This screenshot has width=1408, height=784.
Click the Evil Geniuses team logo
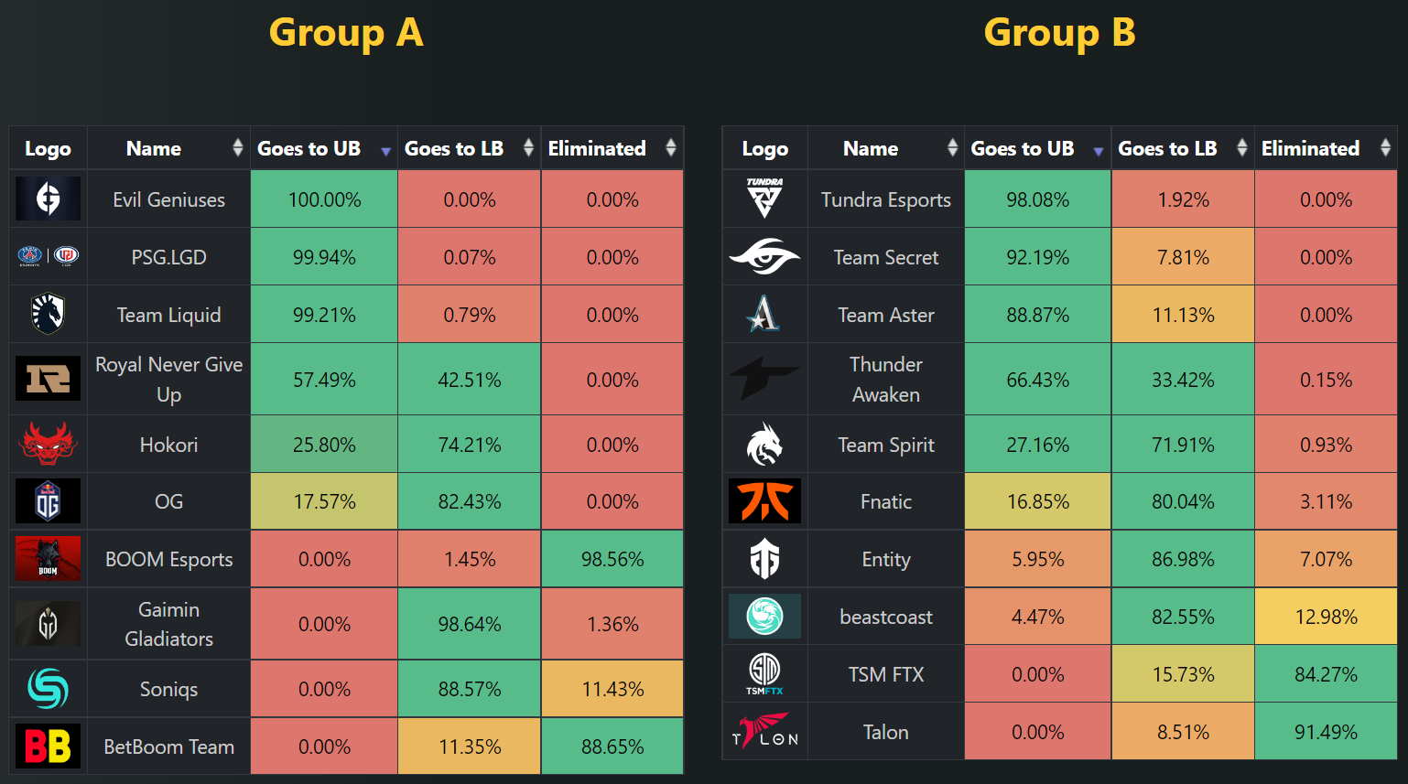48,199
